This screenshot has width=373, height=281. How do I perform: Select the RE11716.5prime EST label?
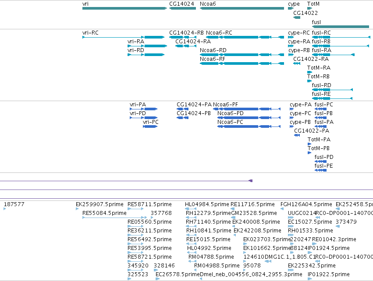point(252,204)
